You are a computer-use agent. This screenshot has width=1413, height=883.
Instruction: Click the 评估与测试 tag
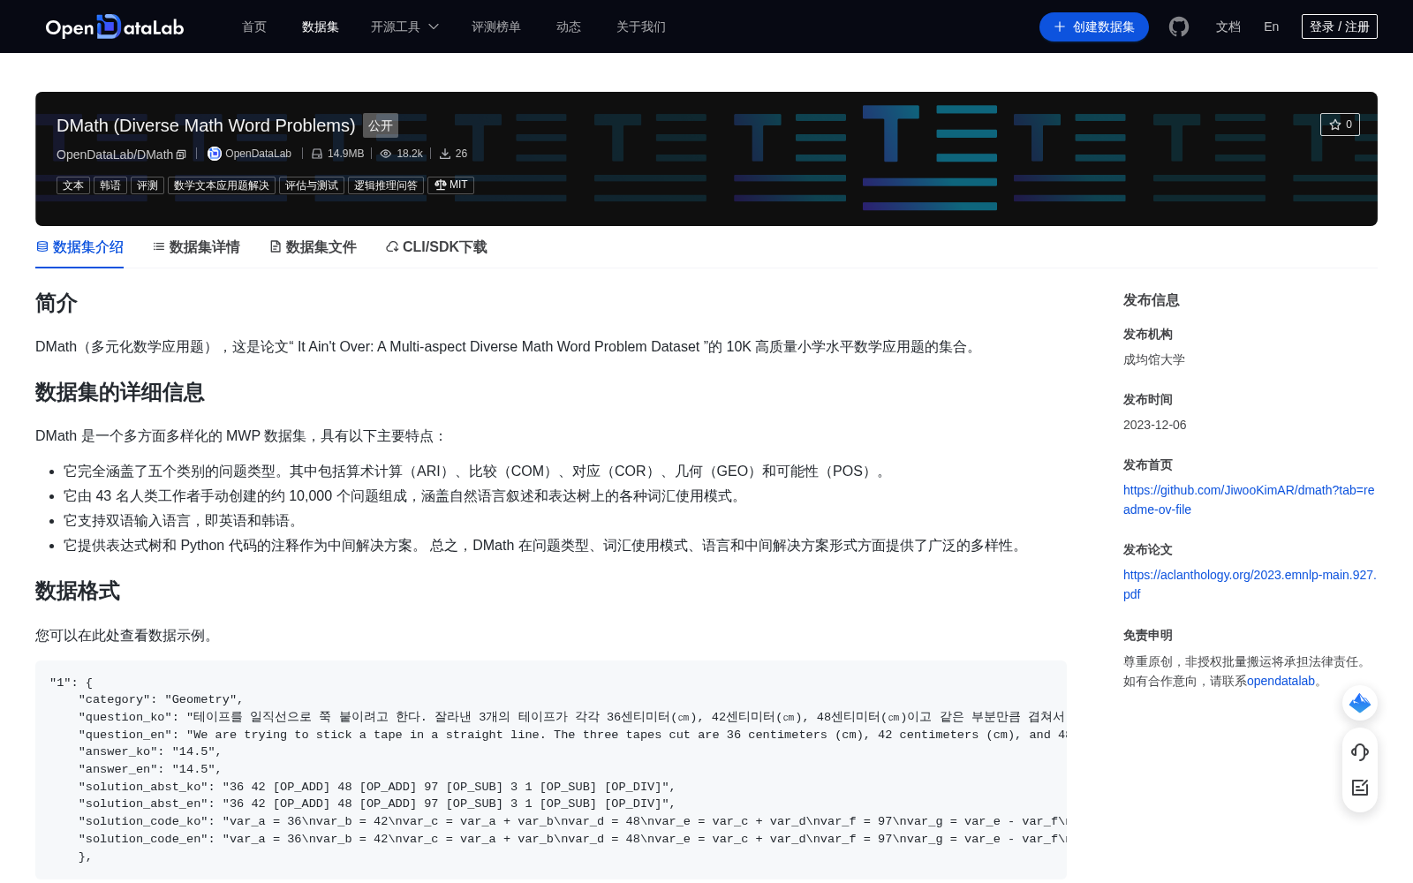(x=312, y=185)
